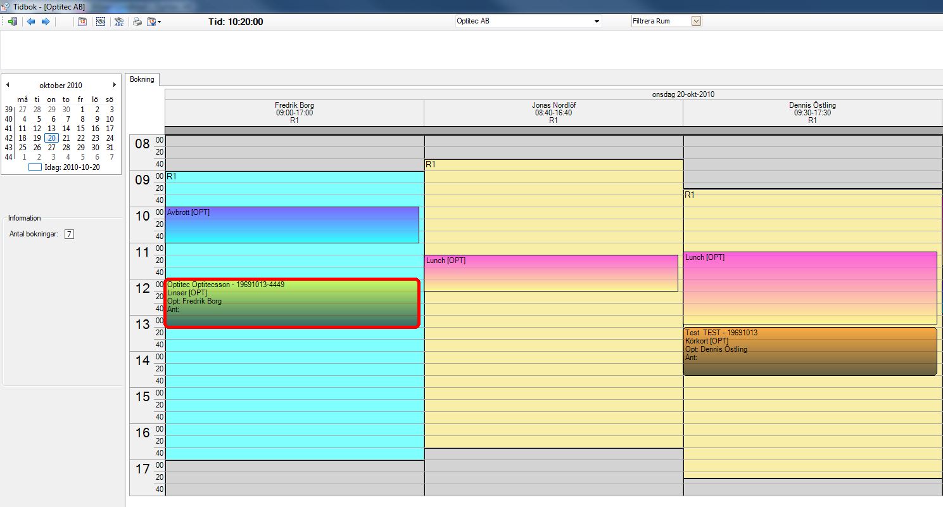Go to next day with right arrow
Viewport: 943px width, 507px height.
[x=46, y=22]
